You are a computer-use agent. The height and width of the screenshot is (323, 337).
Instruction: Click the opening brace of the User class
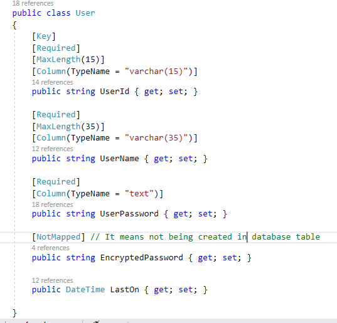pos(14,25)
